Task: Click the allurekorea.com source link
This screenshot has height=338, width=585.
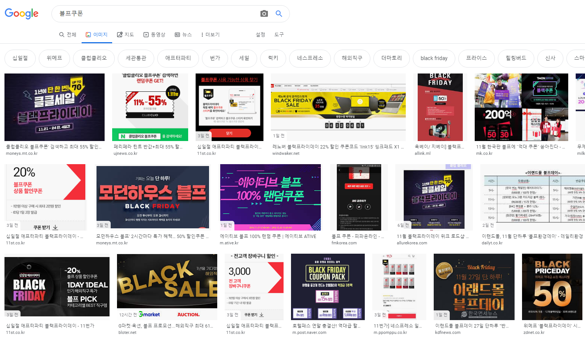Action: click(412, 243)
